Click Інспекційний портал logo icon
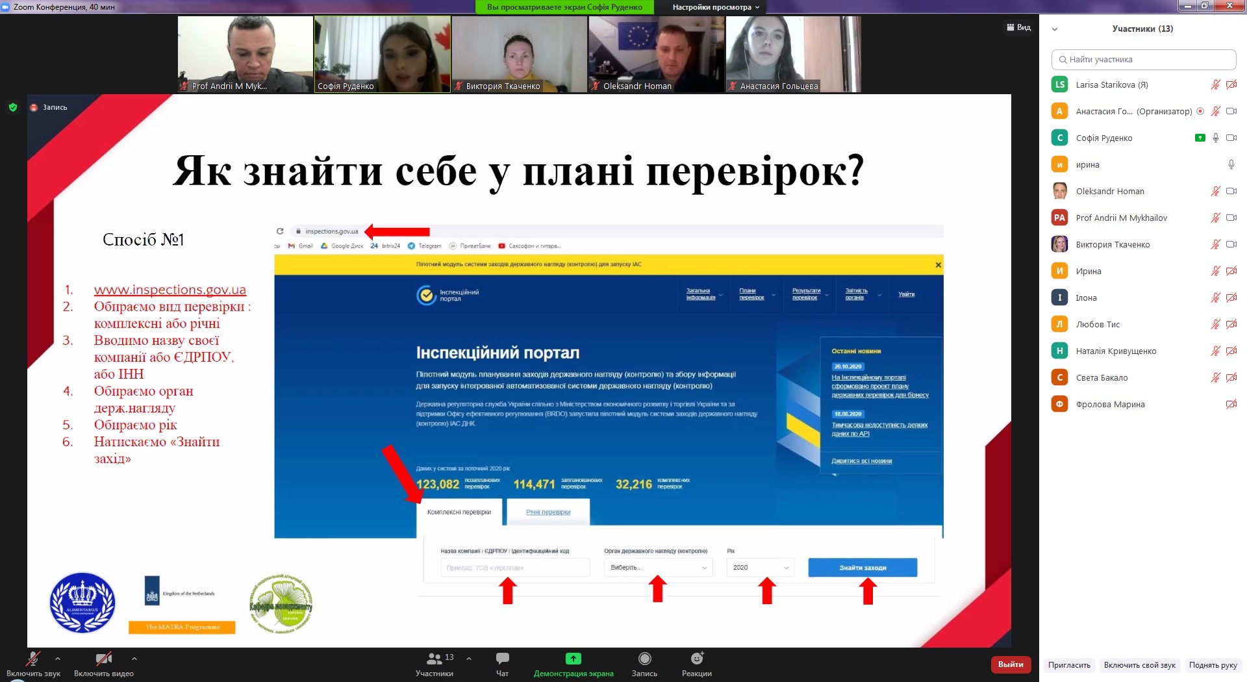The width and height of the screenshot is (1247, 682). click(x=426, y=295)
